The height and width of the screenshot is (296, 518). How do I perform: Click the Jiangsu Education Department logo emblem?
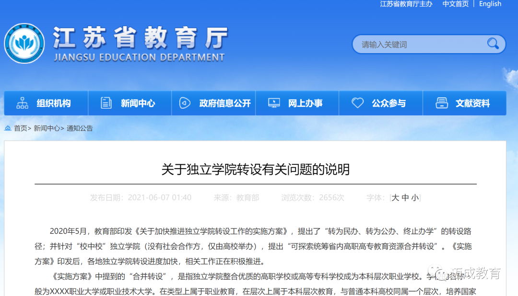24,43
